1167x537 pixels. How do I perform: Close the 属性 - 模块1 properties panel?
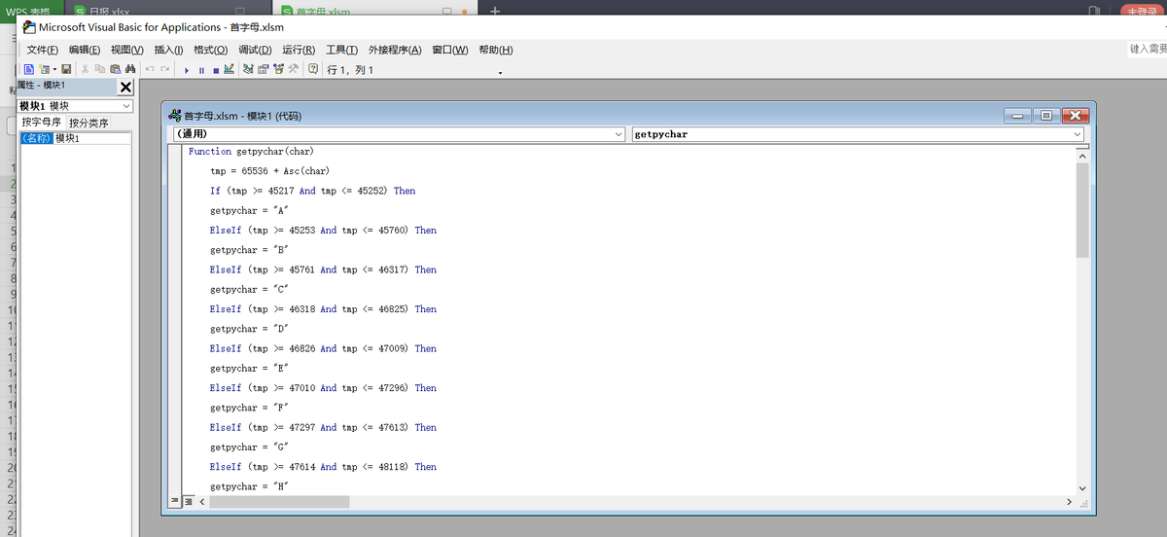(x=125, y=87)
